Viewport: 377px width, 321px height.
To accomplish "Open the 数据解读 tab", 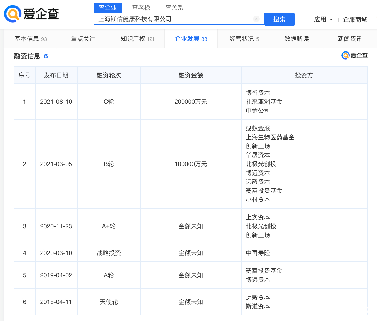I will click(x=297, y=39).
